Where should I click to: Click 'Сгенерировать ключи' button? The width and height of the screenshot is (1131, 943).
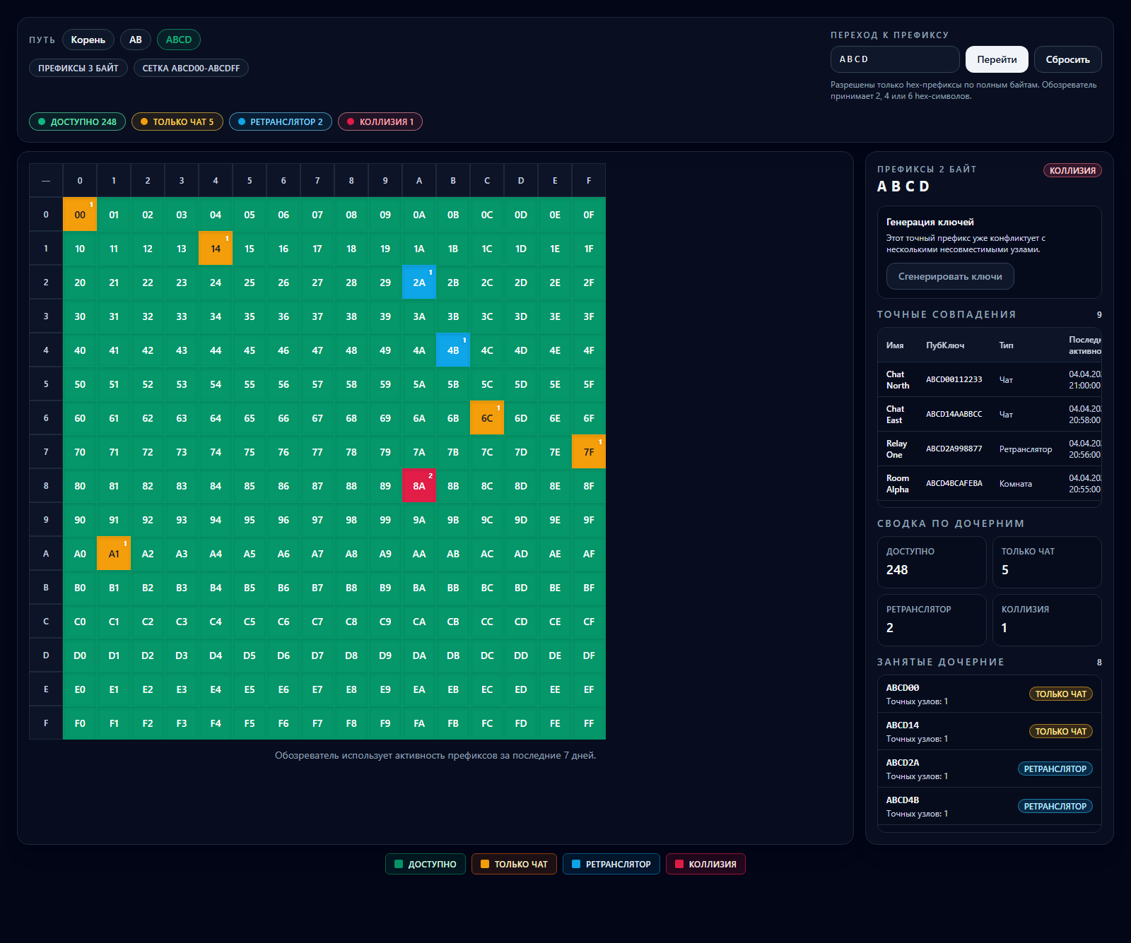(x=950, y=276)
